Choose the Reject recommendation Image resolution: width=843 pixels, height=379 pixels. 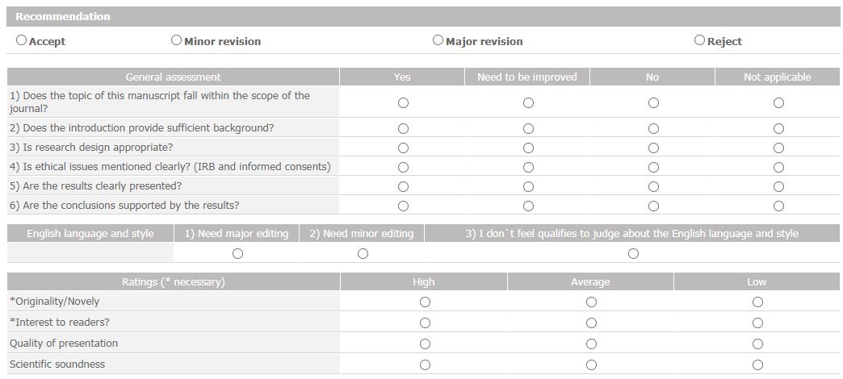point(699,40)
